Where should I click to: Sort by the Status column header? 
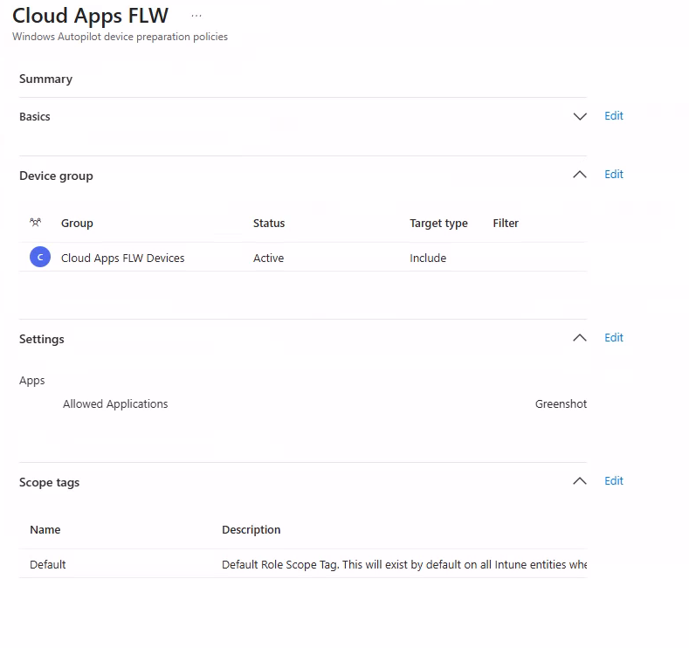[x=269, y=224]
